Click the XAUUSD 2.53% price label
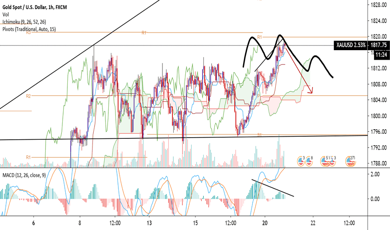The width and height of the screenshot is (390, 230). tap(351, 45)
